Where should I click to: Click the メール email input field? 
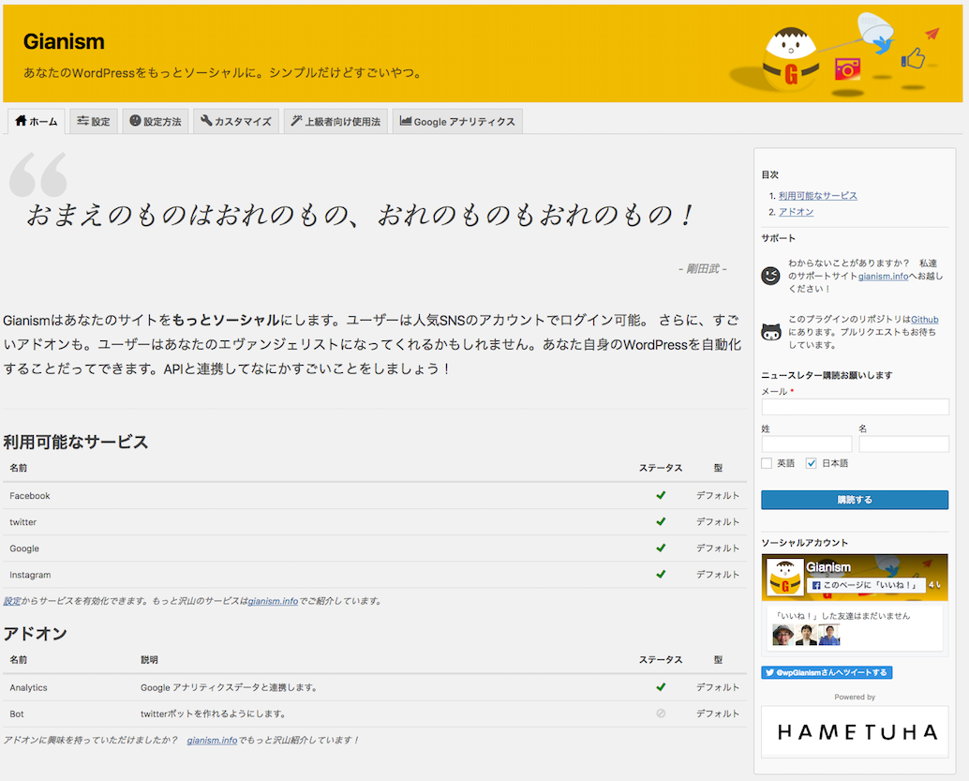click(x=855, y=407)
